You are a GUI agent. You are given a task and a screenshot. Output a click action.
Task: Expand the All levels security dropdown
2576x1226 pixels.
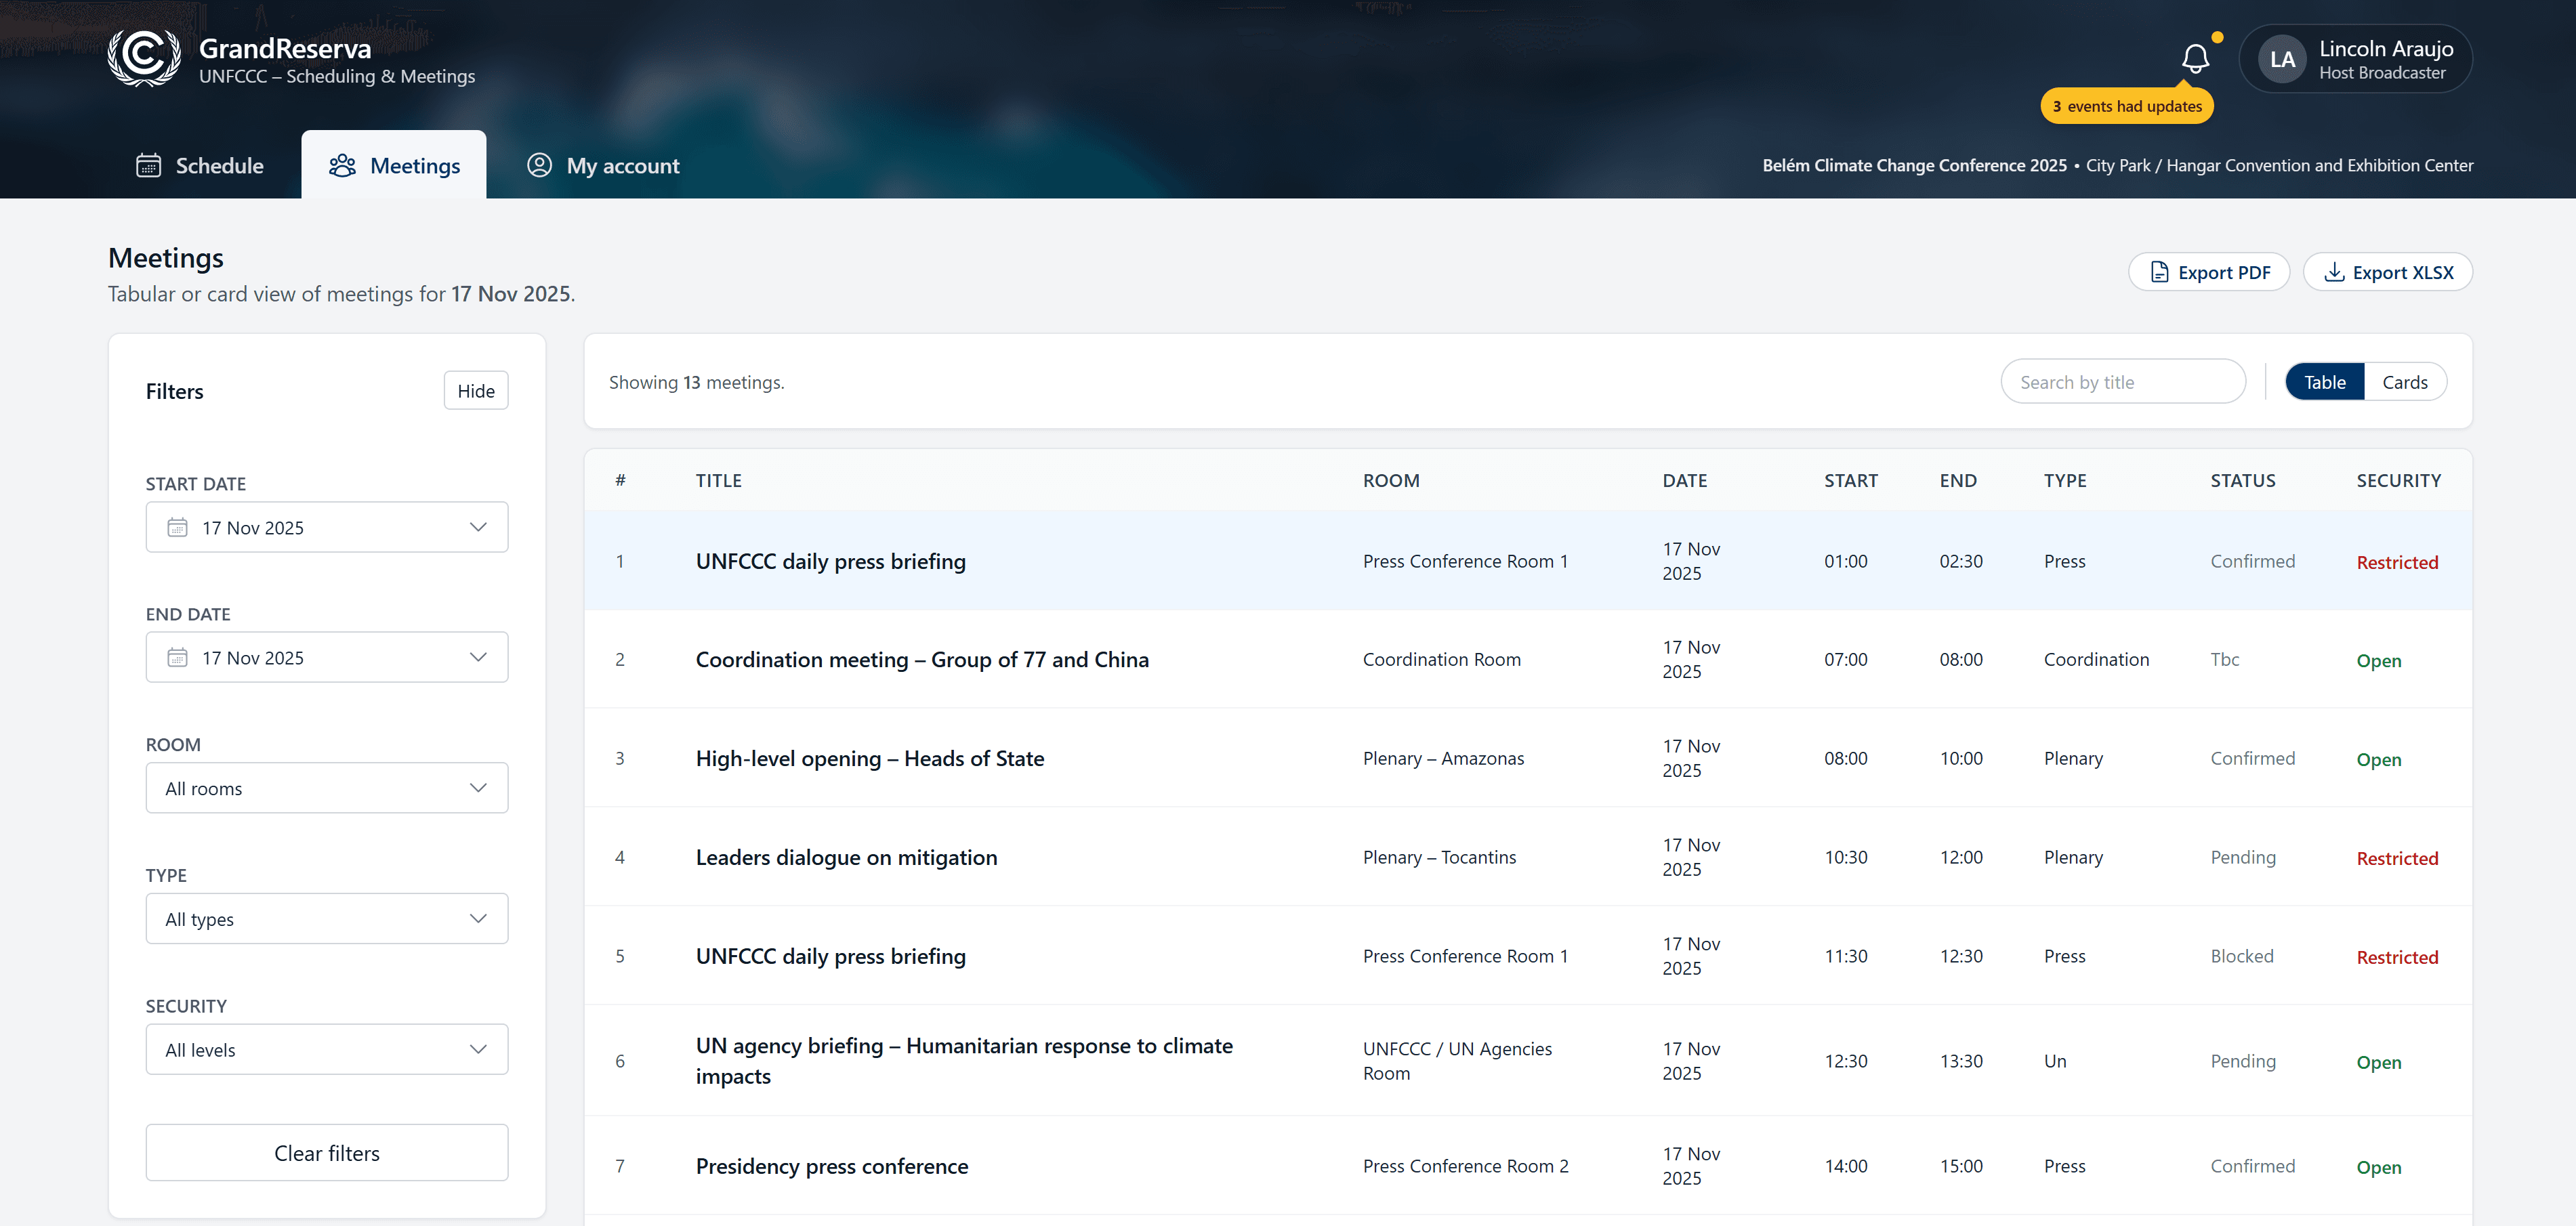point(327,1049)
